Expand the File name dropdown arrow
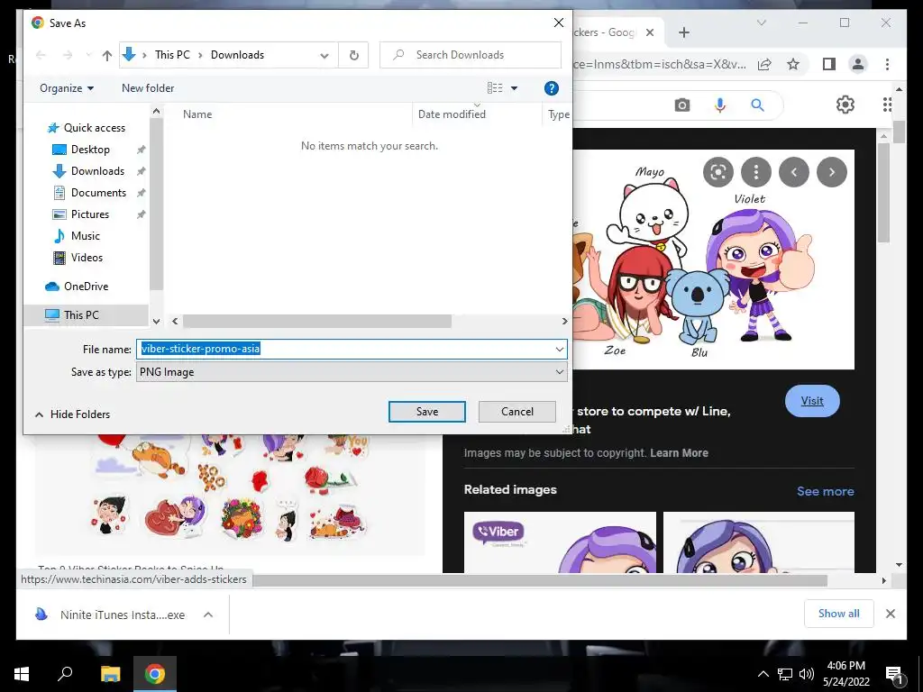The width and height of the screenshot is (923, 692). tap(559, 349)
